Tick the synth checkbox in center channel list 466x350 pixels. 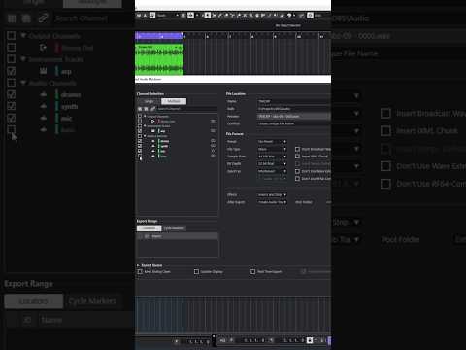[140, 146]
